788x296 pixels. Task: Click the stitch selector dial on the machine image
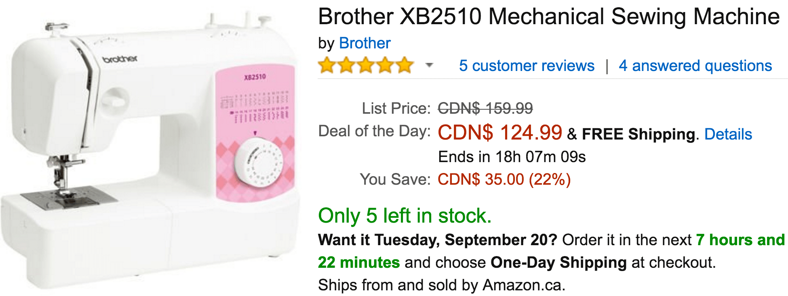(x=259, y=163)
